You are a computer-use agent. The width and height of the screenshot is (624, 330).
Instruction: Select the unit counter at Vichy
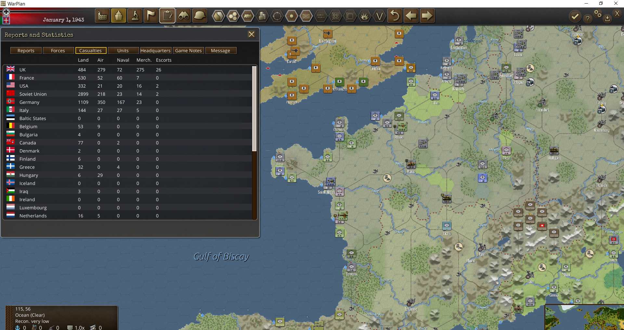click(447, 226)
